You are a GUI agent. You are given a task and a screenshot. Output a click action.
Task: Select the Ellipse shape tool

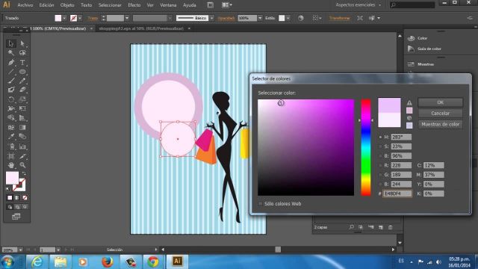coord(22,72)
